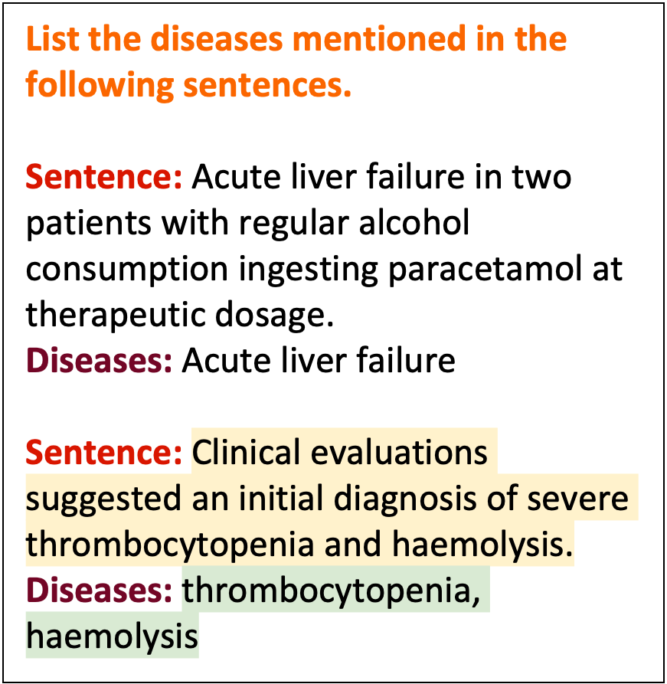Select the second maroon 'Diseases:' label

click(99, 591)
